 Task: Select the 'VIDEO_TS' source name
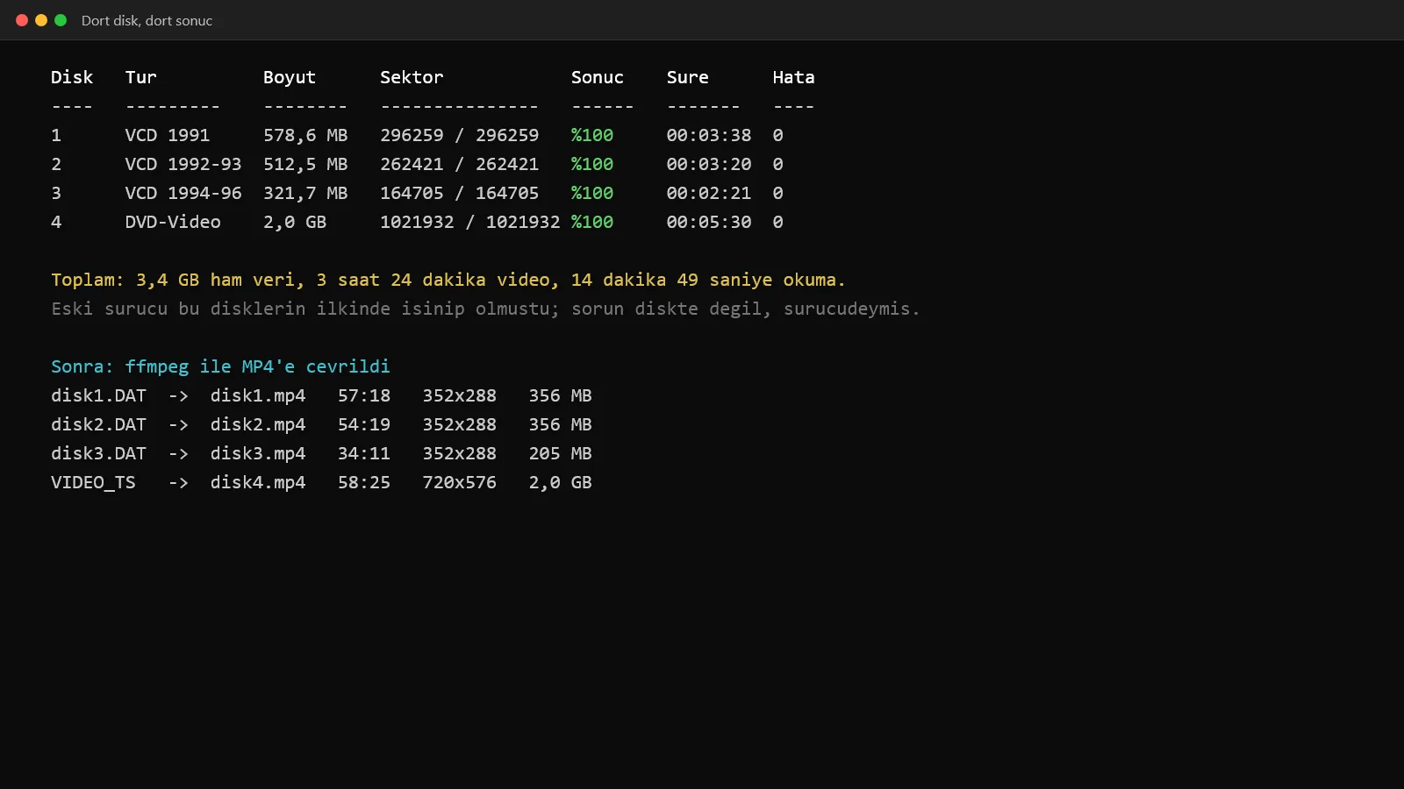[x=93, y=482]
